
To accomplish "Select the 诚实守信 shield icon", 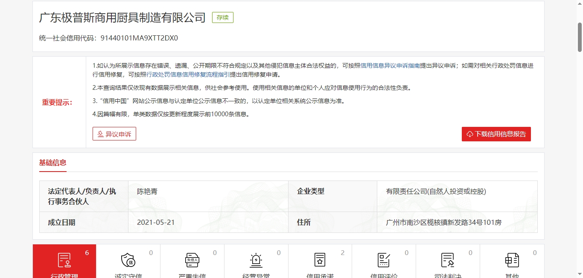I will tap(128, 260).
